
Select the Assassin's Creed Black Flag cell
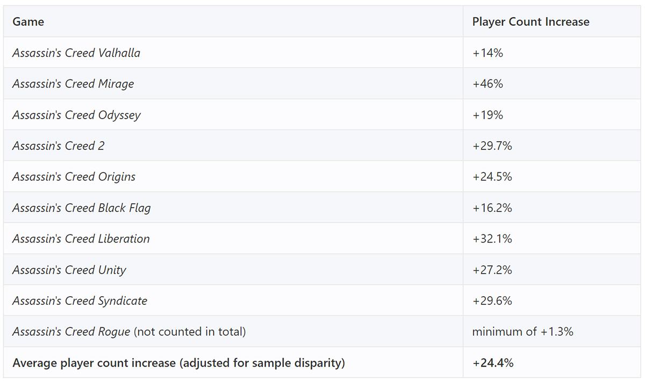[x=233, y=208]
